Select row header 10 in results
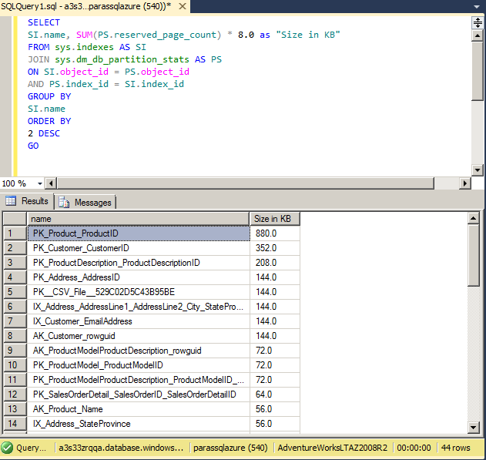Image resolution: width=486 pixels, height=460 pixels. point(15,365)
